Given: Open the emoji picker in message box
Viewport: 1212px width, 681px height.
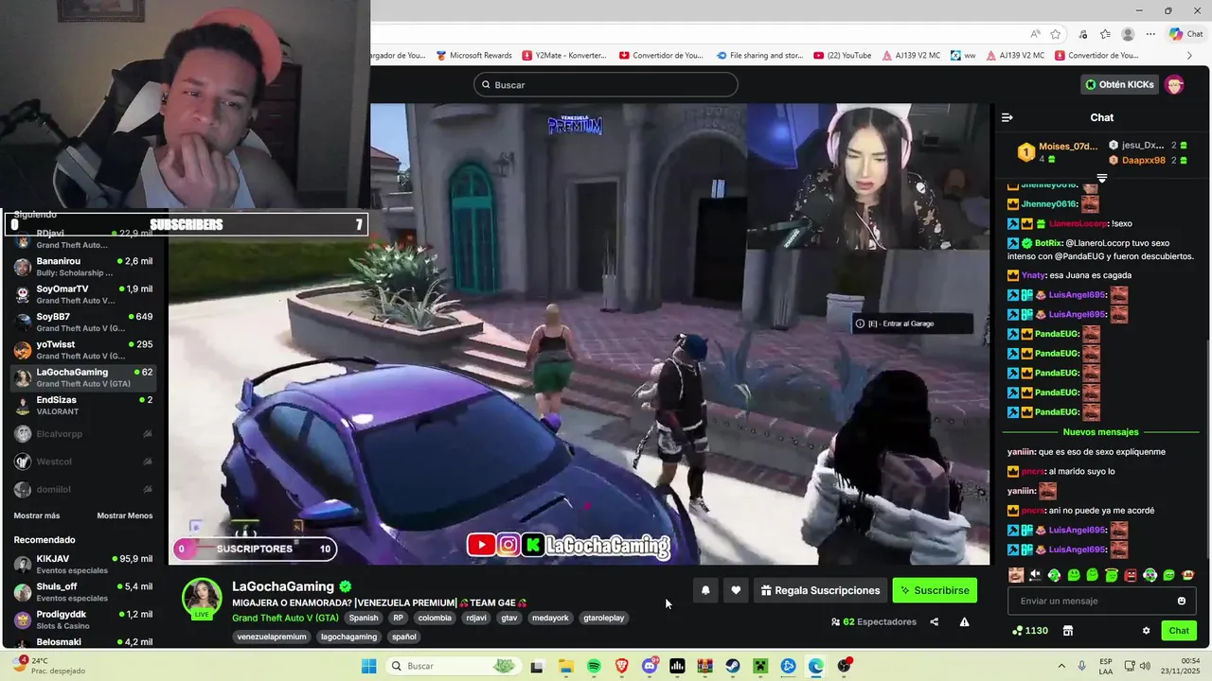Looking at the screenshot, I should pyautogui.click(x=1181, y=601).
